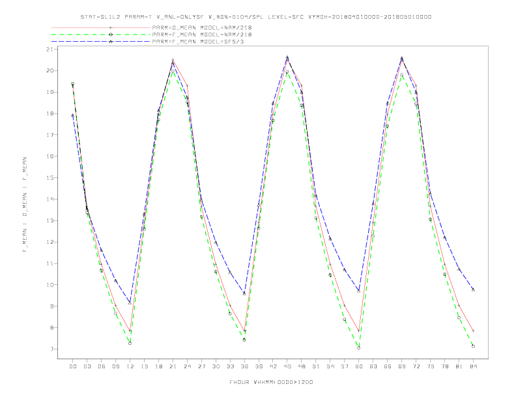This screenshot has height=399, width=516.
Task: Click y-axis tick label 21
Action: [x=50, y=50]
